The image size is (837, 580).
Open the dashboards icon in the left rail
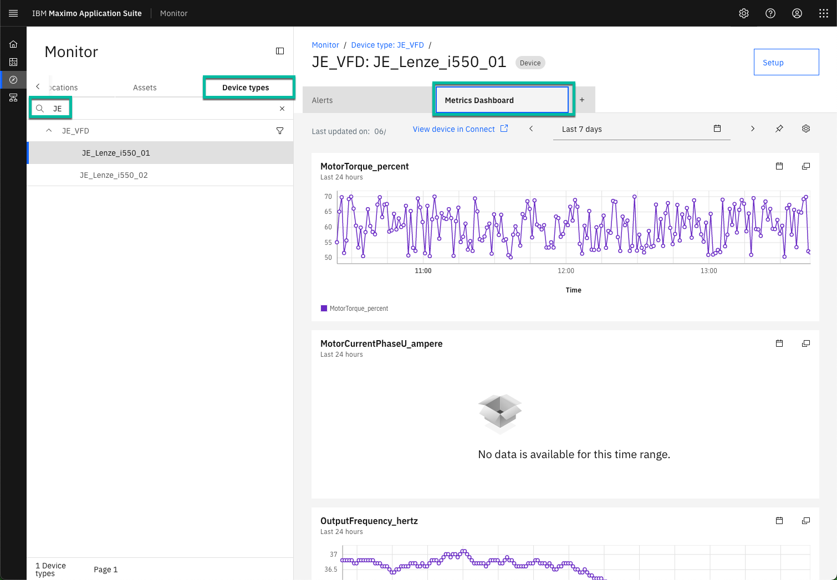(x=13, y=62)
